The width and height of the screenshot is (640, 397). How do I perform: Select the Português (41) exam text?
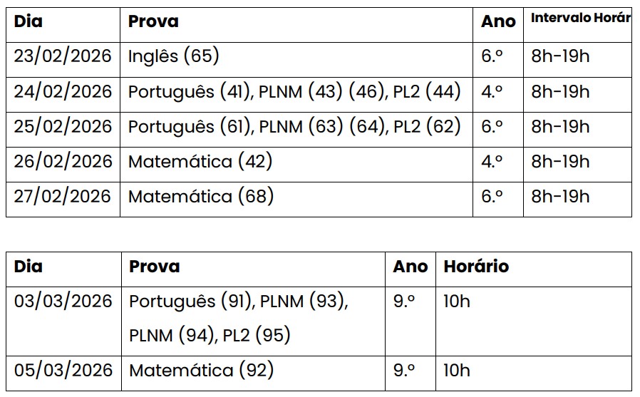coord(189,92)
